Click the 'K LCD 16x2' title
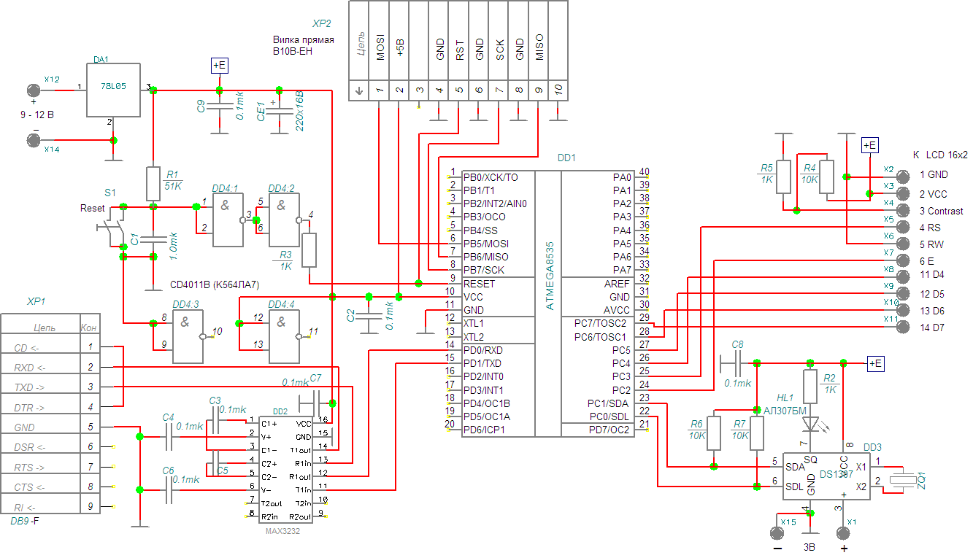Screen dimensions: 973x558 (940, 155)
